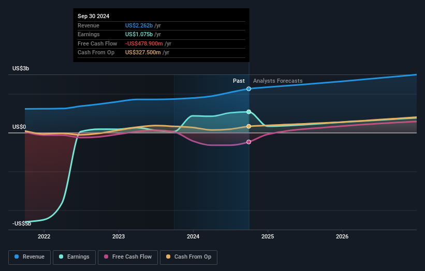This screenshot has height=271, width=425.
Task: Click the 2025 x-axis label
Action: pos(268,236)
